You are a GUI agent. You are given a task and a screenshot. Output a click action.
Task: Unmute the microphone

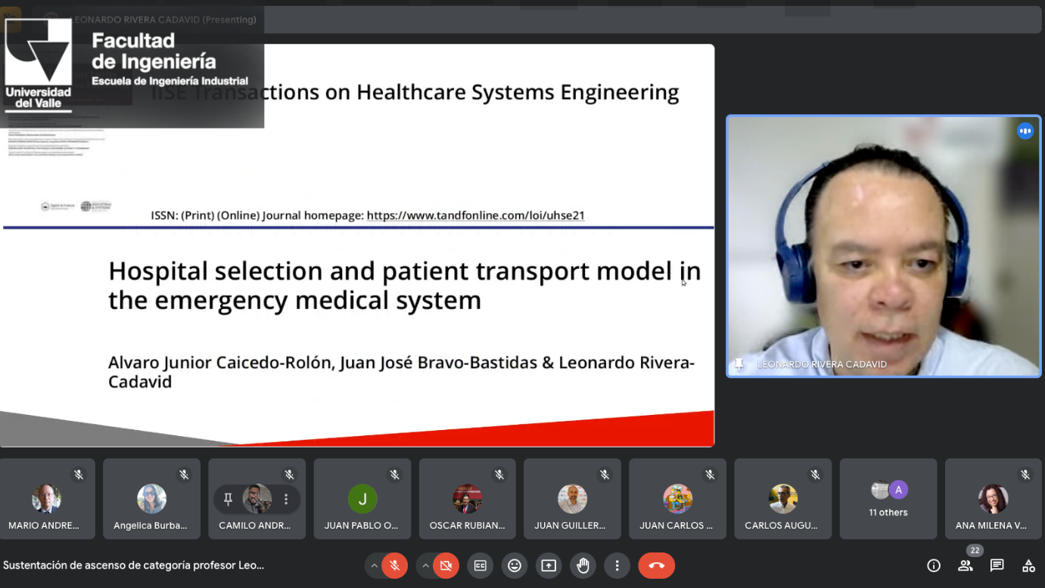394,565
